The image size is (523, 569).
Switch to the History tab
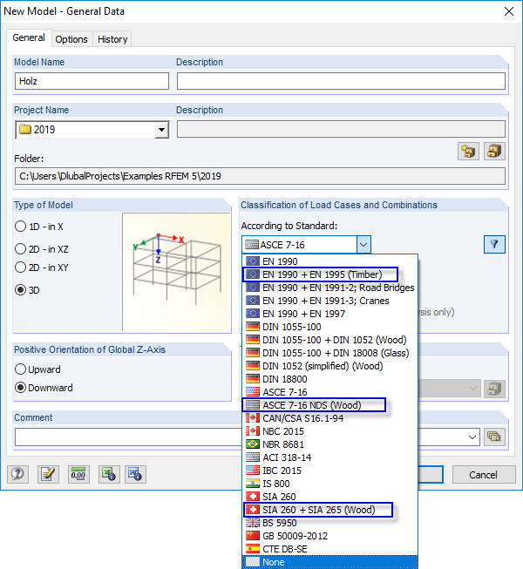click(x=112, y=39)
